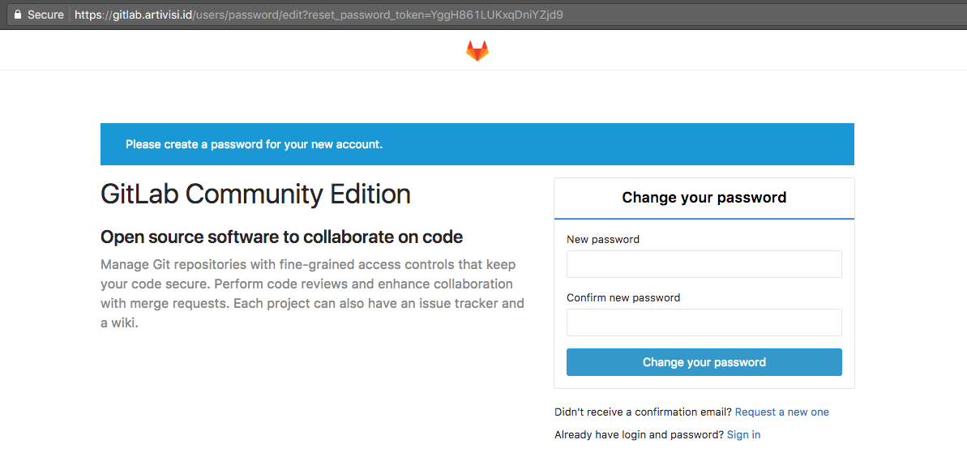Click the GitLab fox logo
Viewport: 967px width, 474px height.
pos(477,51)
